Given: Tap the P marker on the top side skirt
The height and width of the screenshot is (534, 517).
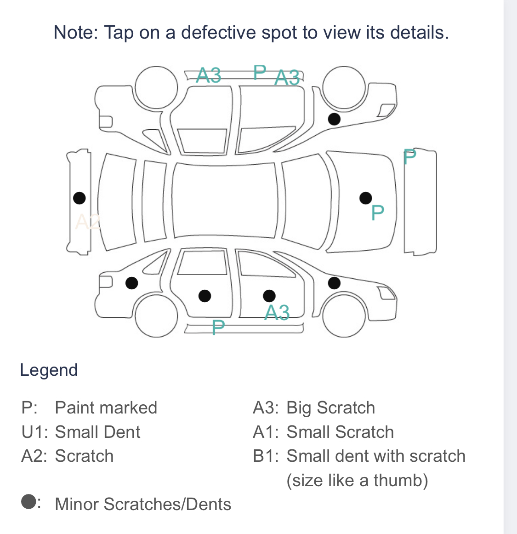Looking at the screenshot, I should point(260,73).
